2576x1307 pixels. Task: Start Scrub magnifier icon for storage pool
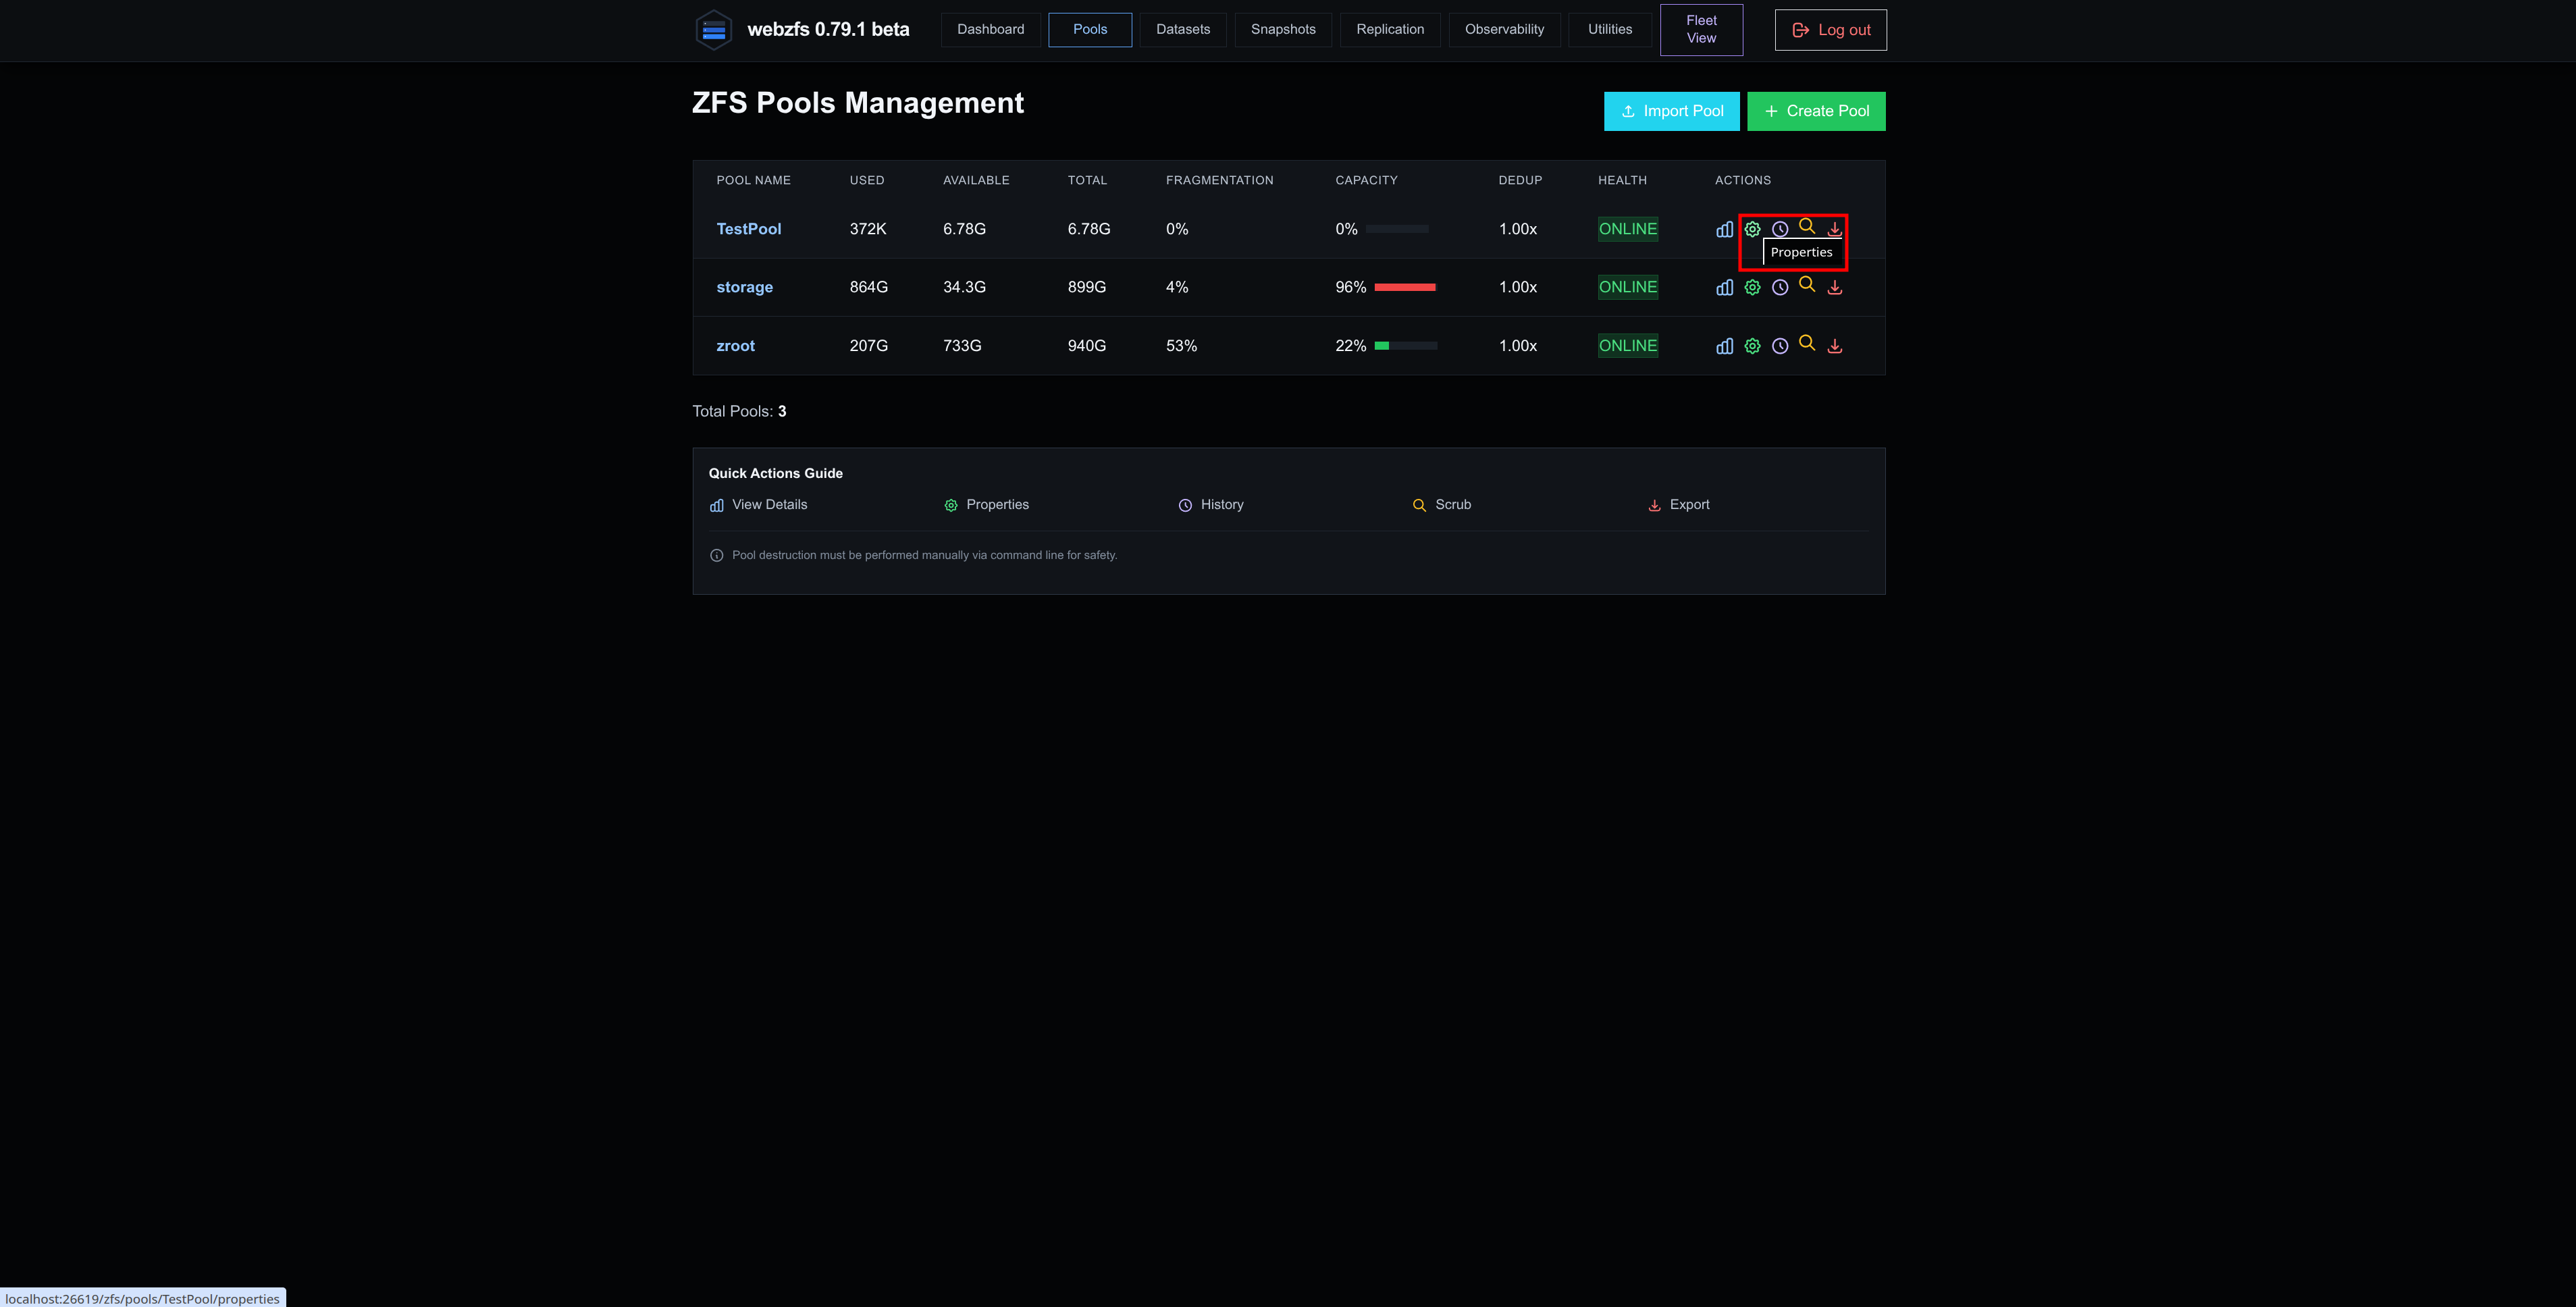[1806, 284]
